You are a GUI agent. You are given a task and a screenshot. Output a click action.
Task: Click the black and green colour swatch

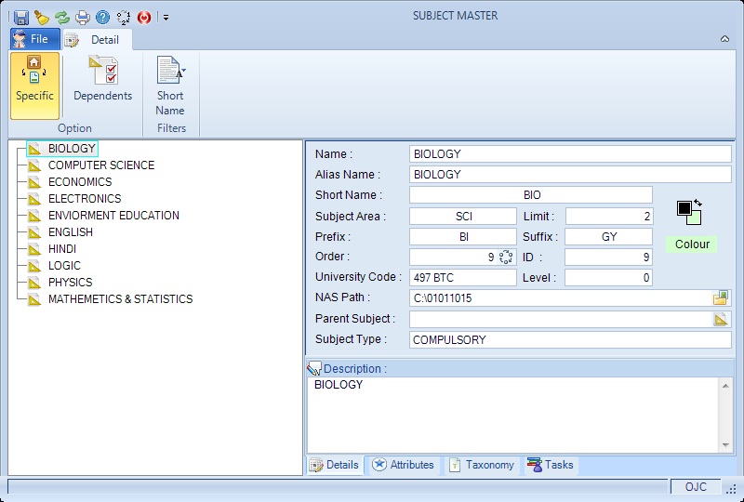tap(689, 213)
